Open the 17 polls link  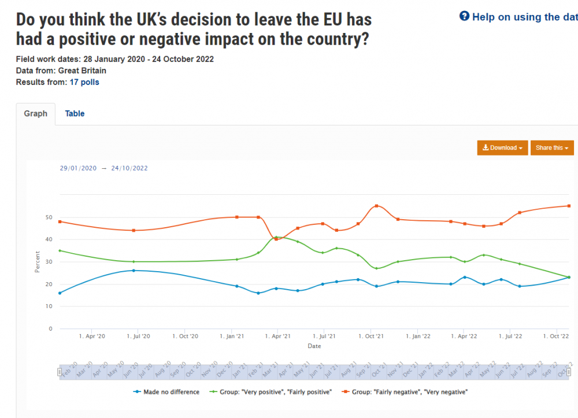[x=84, y=82]
